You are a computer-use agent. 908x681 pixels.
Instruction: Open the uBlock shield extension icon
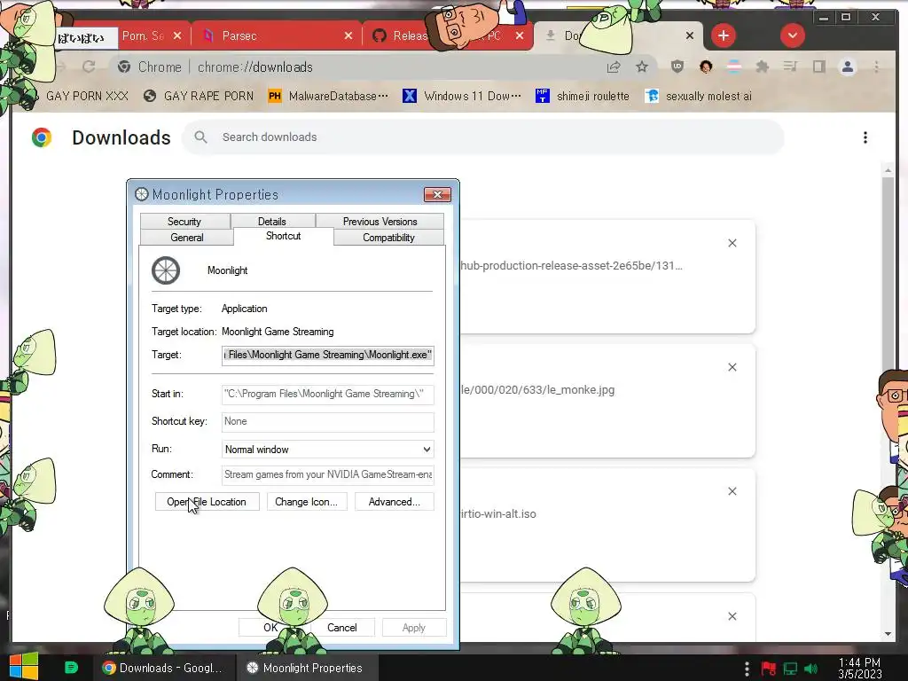tap(677, 67)
